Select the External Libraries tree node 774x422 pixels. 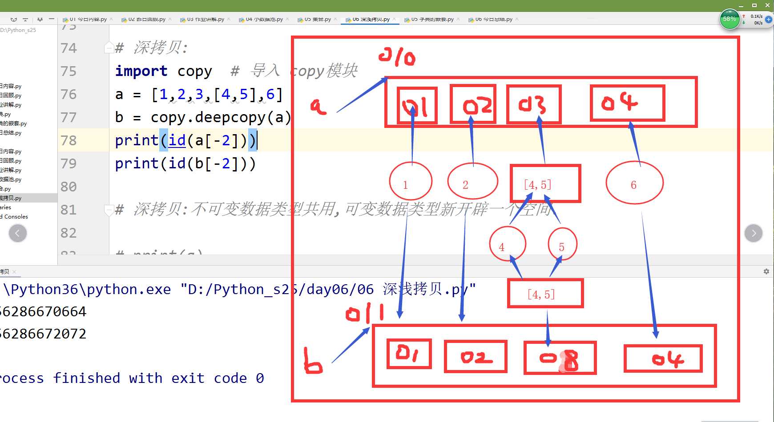coord(6,207)
